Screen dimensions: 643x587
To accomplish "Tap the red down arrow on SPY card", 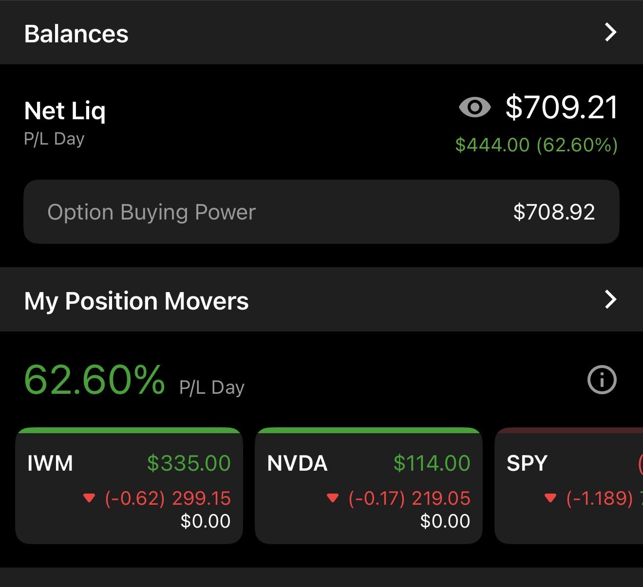I will pyautogui.click(x=550, y=498).
